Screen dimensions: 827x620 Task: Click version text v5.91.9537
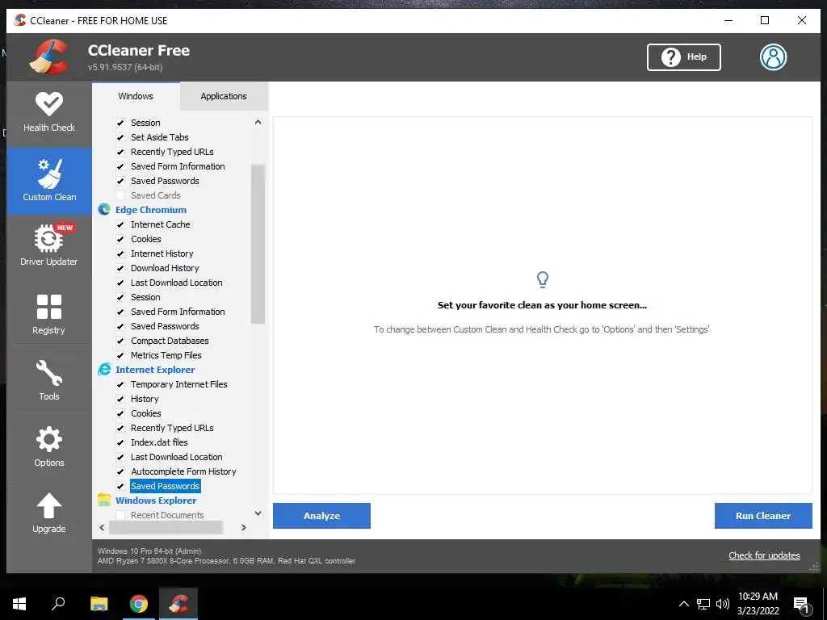click(125, 68)
